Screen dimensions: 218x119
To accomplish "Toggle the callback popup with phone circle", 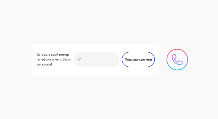I will (177, 60).
